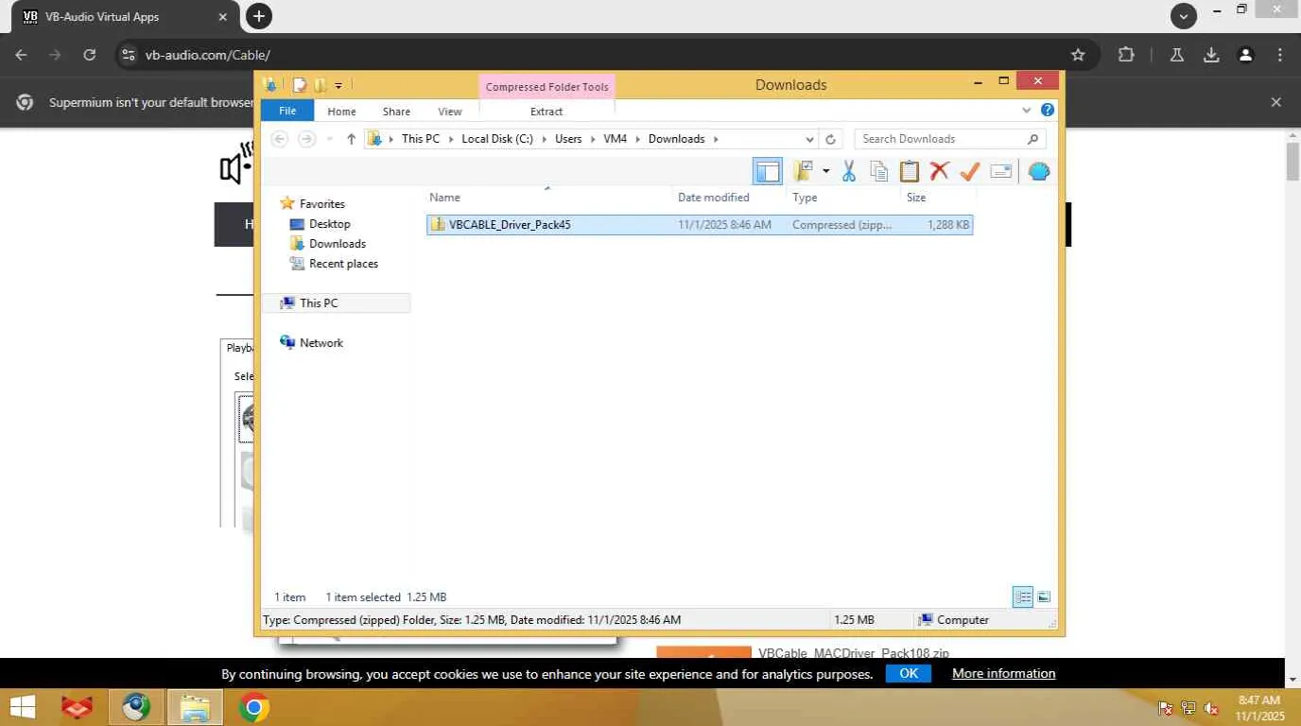Viewport: 1301px width, 726px height.
Task: Open the Windows Start button
Action: click(x=22, y=707)
